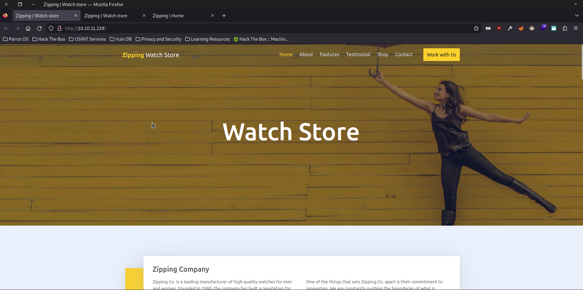
Task: Bookmark this page with the star icon
Action: click(x=476, y=28)
